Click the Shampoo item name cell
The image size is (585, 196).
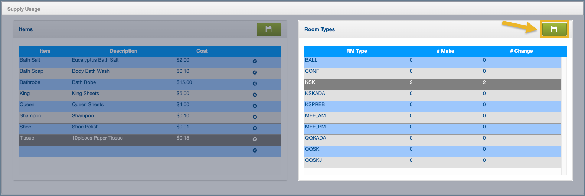[45, 118]
